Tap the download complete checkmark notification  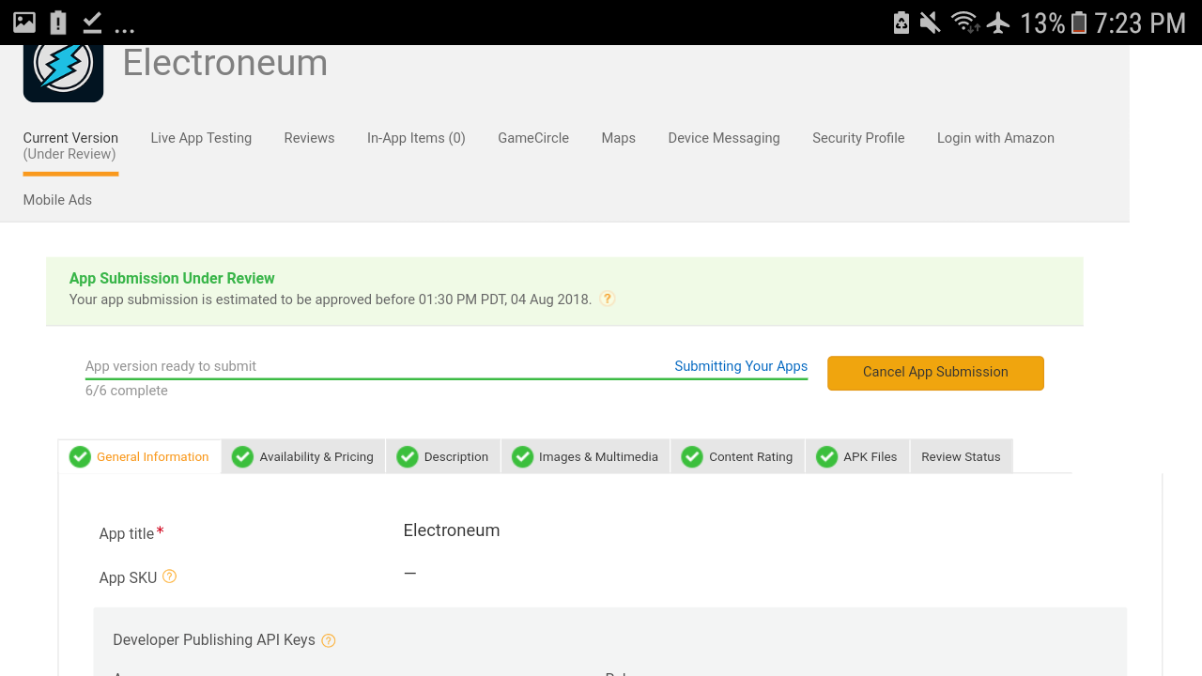[x=92, y=23]
